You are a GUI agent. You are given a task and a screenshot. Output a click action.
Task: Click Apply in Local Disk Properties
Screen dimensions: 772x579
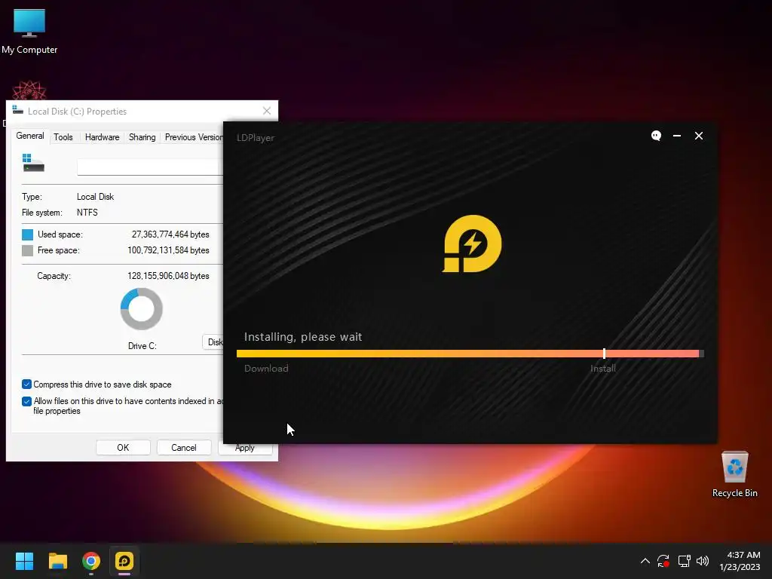245,448
